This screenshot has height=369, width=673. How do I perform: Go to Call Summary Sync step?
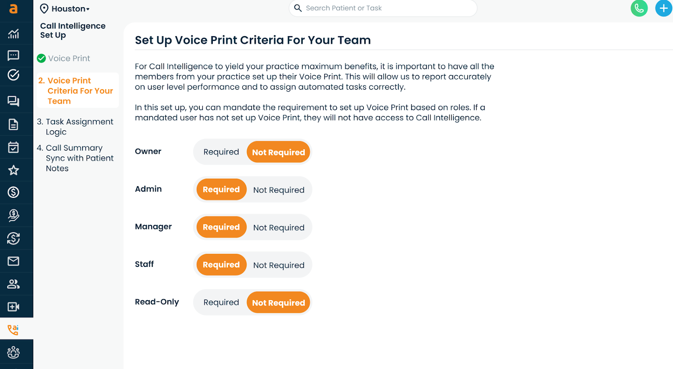[75, 158]
